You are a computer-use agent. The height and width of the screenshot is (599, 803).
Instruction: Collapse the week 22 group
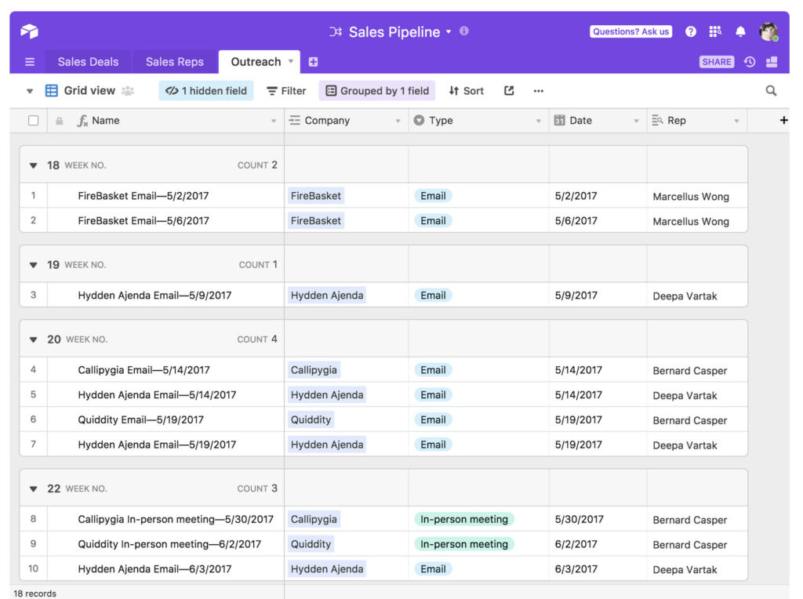click(33, 489)
